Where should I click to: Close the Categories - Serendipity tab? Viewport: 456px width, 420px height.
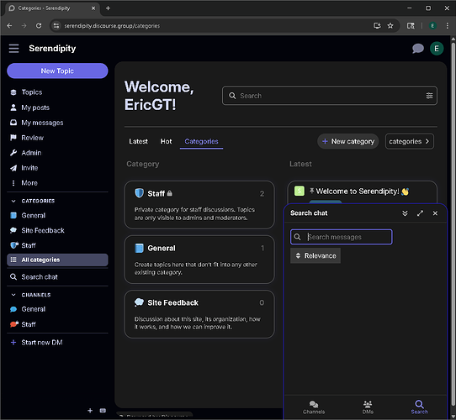[93, 8]
